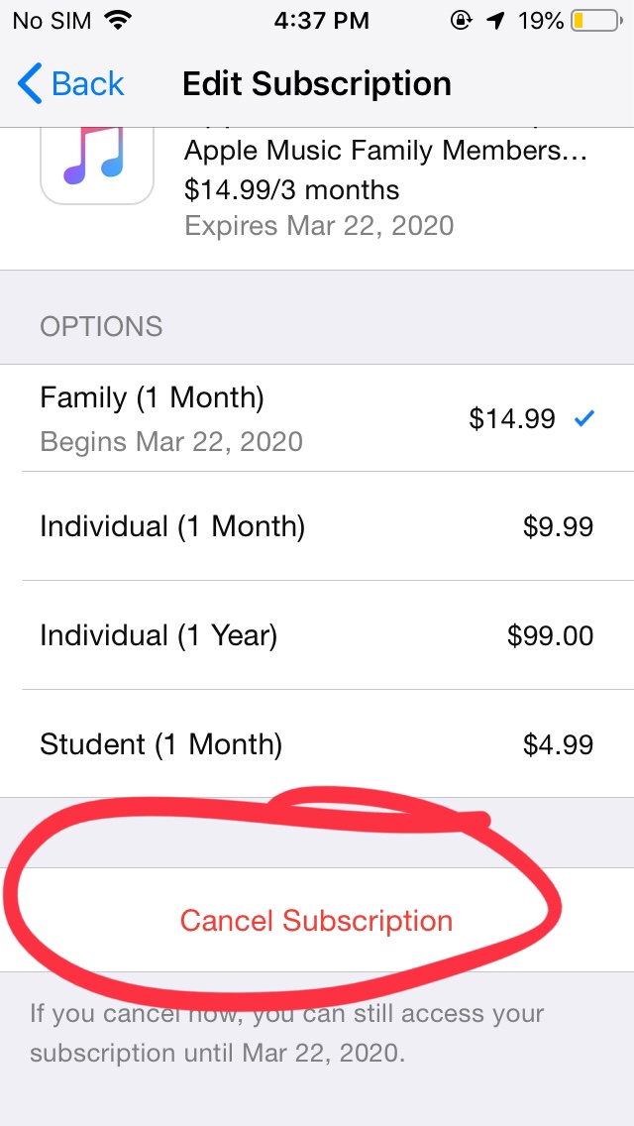Choose the Student (1 Month) option
This screenshot has height=1126, width=634.
tap(160, 744)
